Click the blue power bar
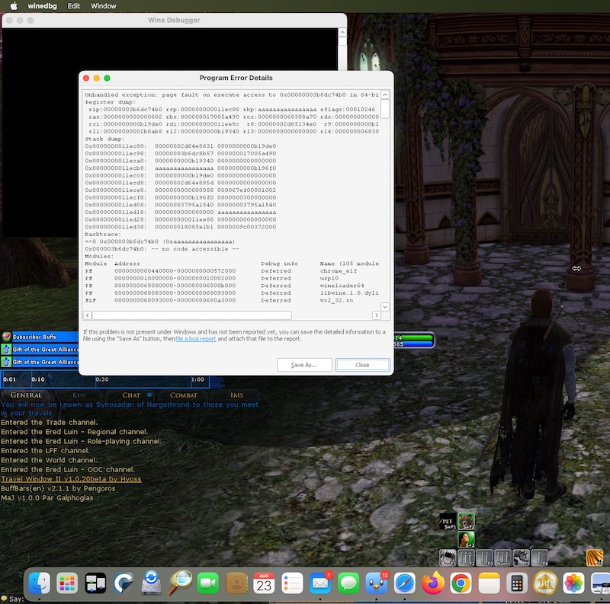 point(414,344)
